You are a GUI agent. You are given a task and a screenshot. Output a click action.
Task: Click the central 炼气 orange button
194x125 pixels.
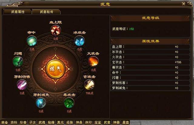pos(55,69)
